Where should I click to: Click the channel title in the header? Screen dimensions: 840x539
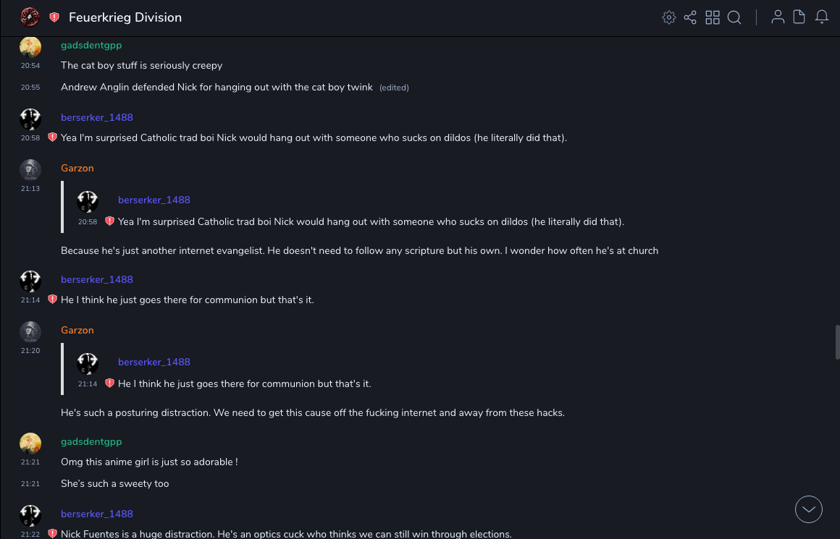click(125, 17)
